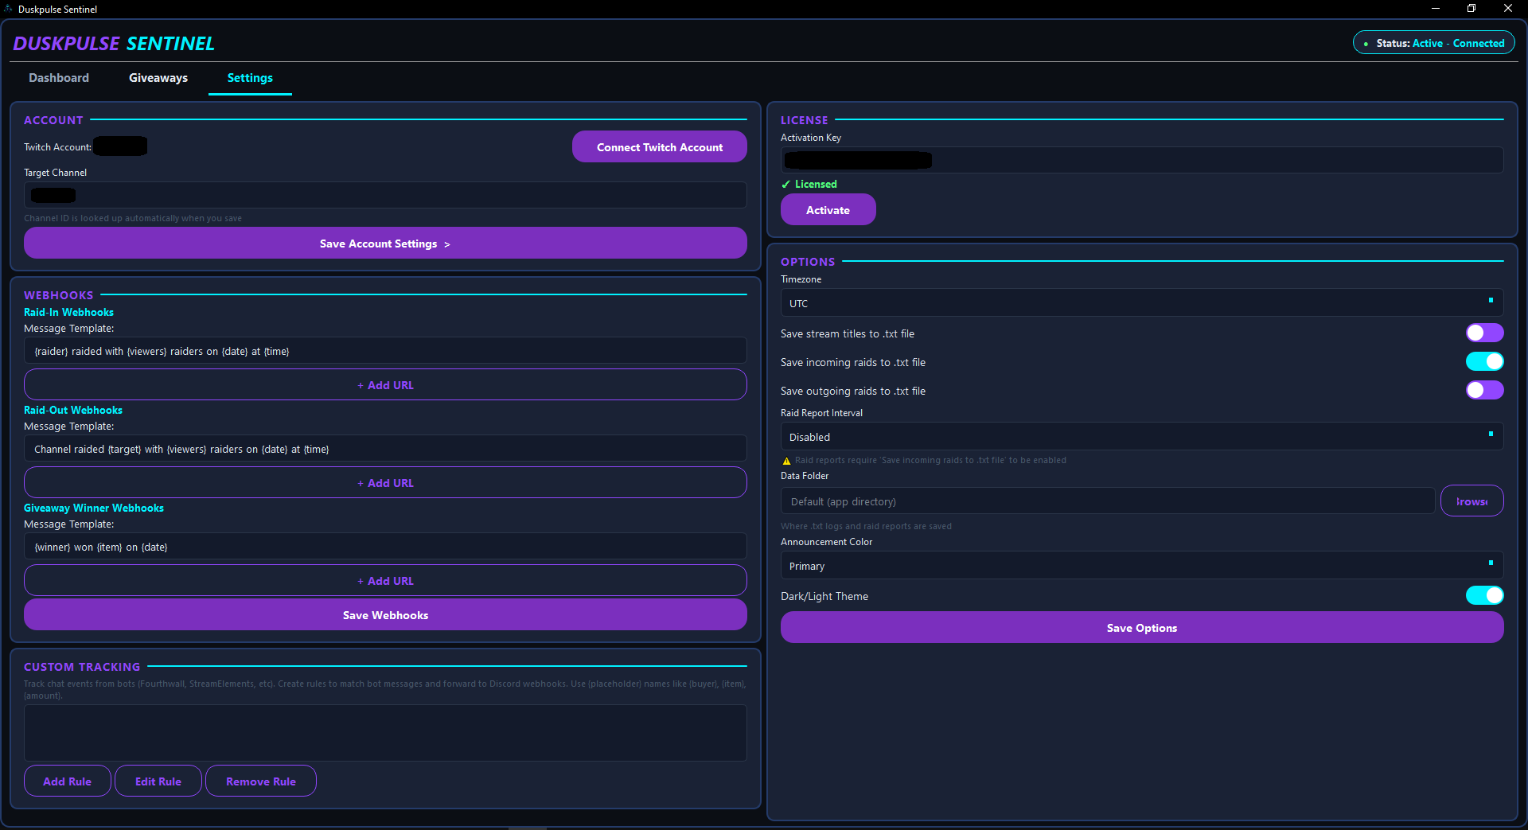The width and height of the screenshot is (1528, 830).
Task: Open the Announcement Color dropdown
Action: click(1142, 566)
